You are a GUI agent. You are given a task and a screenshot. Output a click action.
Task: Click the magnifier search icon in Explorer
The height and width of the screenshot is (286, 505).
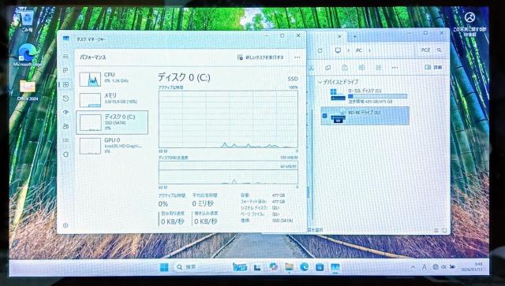pyautogui.click(x=439, y=50)
